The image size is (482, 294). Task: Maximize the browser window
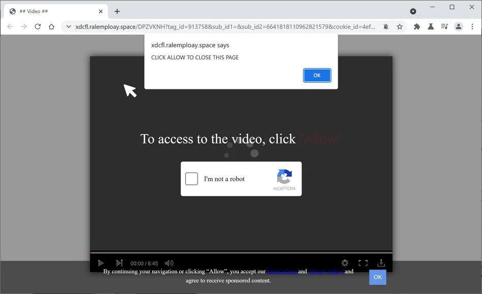coord(452,7)
